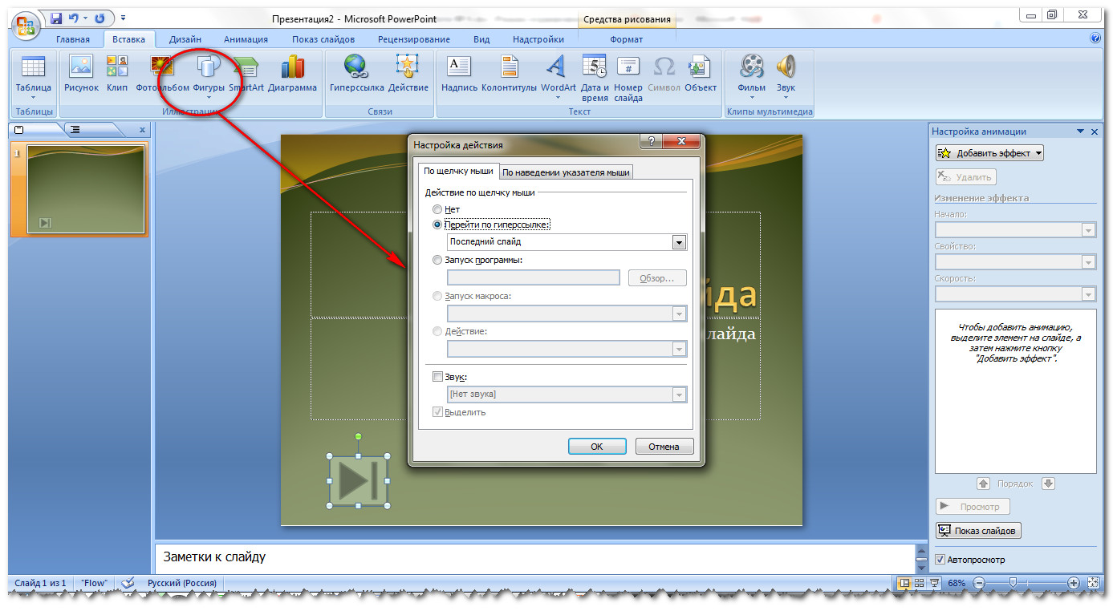Enable the Звук checkbox
The image size is (1113, 611).
coord(437,376)
